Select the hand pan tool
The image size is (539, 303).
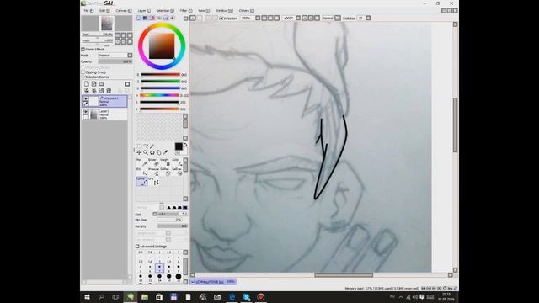(x=159, y=152)
